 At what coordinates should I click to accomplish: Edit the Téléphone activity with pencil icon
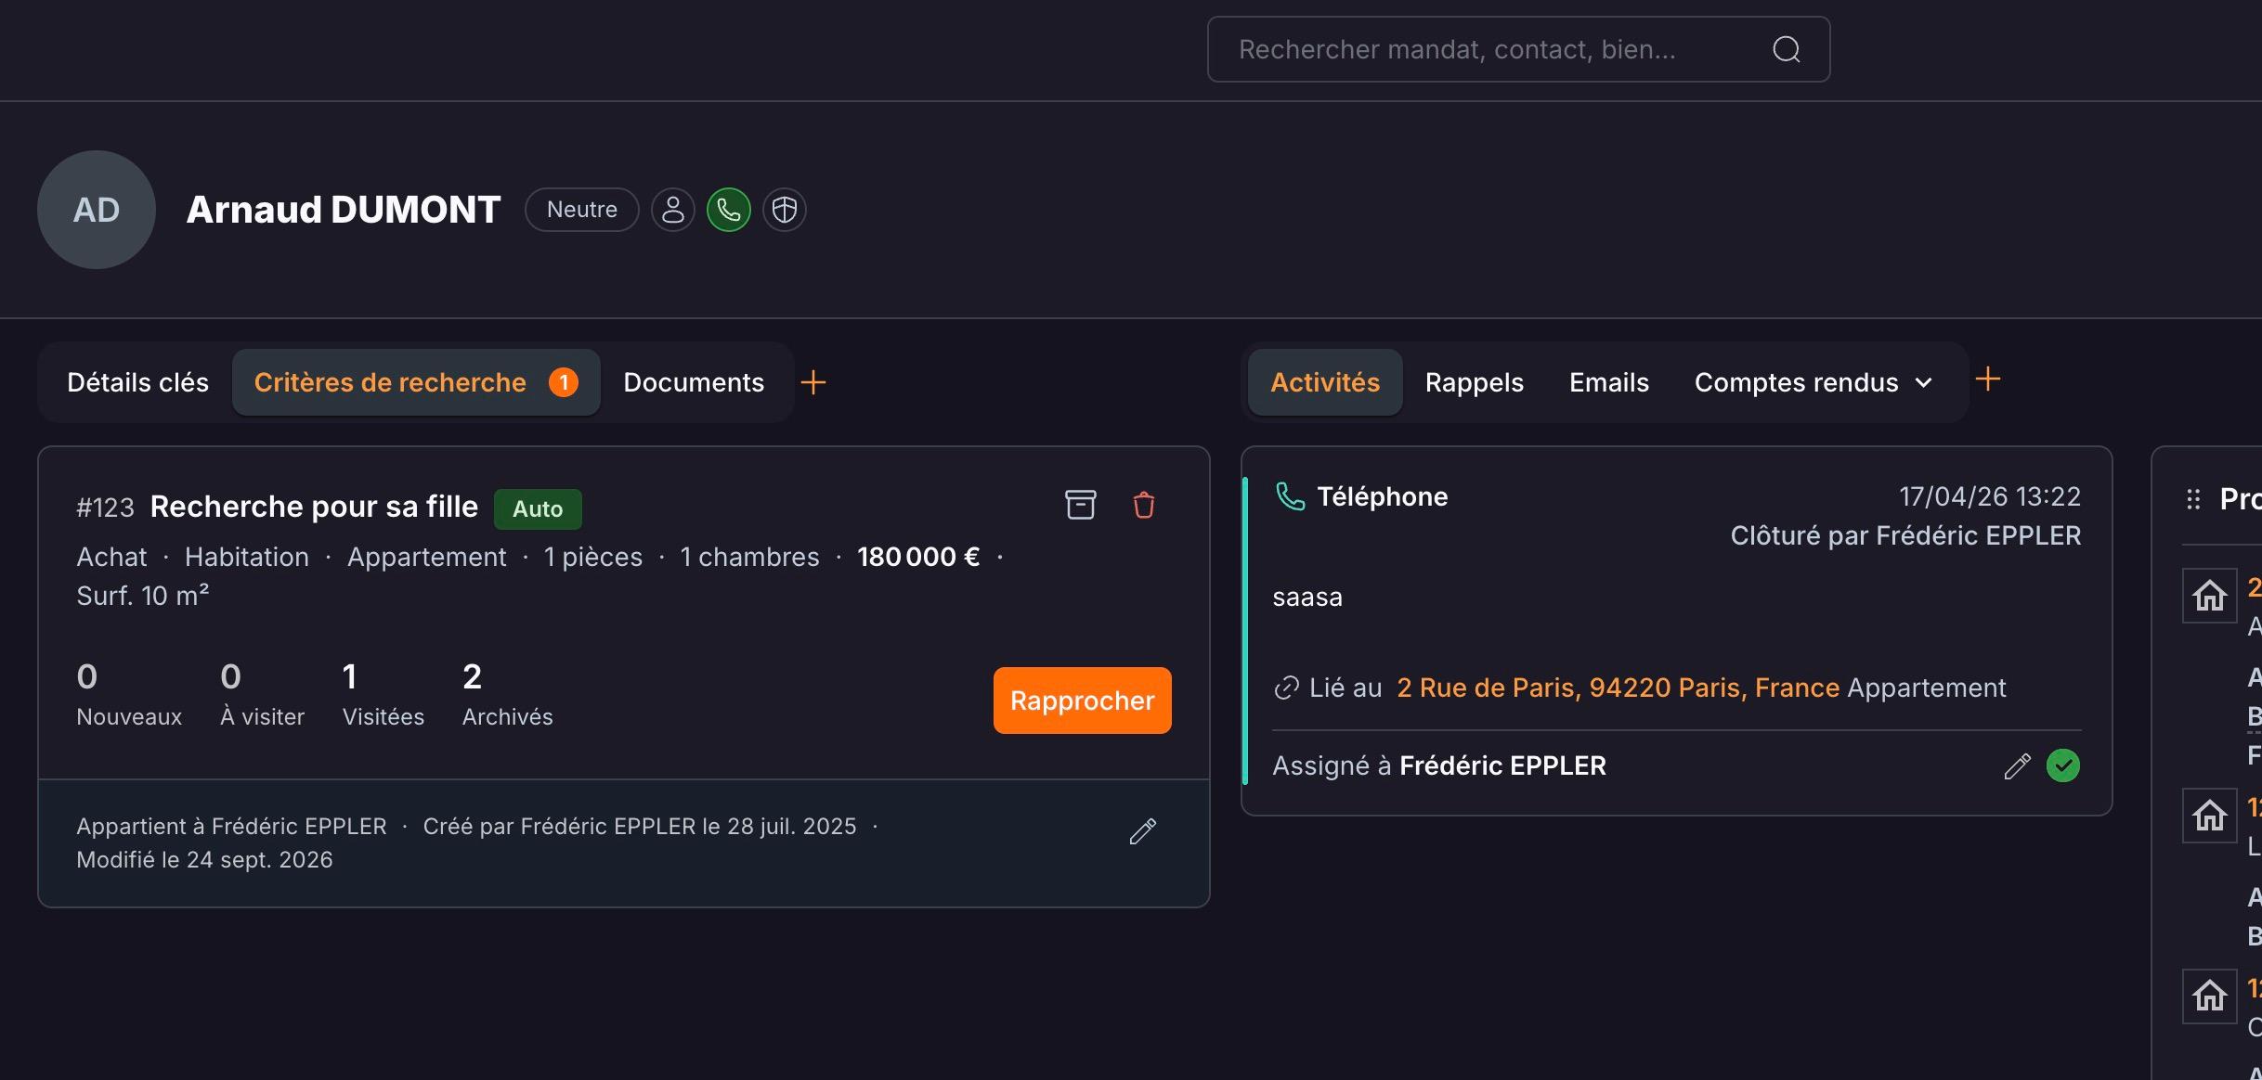click(x=2017, y=766)
